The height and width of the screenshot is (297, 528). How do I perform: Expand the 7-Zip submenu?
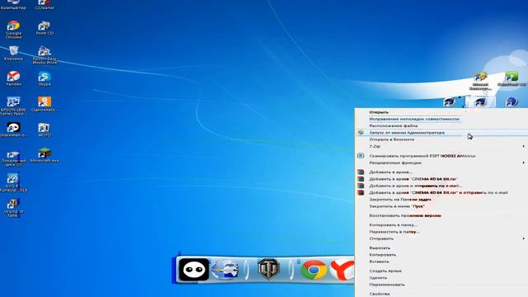pos(523,147)
